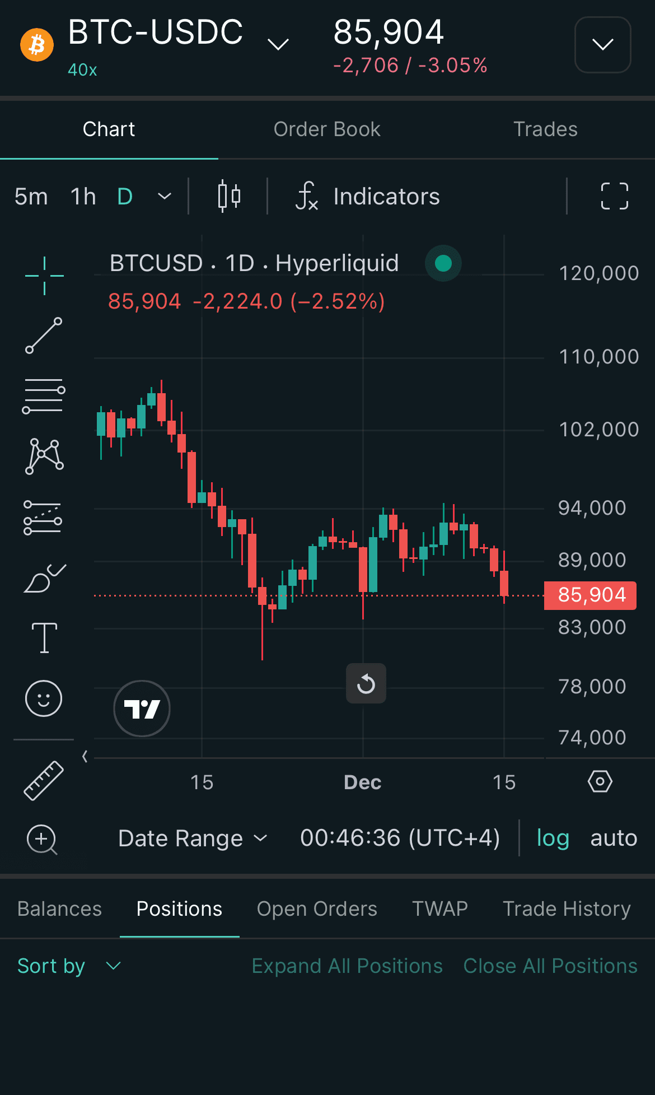Viewport: 655px width, 1095px height.
Task: Select the Text annotation tool
Action: pos(44,638)
